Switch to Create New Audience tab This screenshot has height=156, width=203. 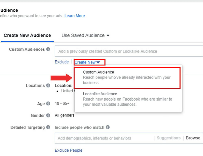[x=27, y=35]
